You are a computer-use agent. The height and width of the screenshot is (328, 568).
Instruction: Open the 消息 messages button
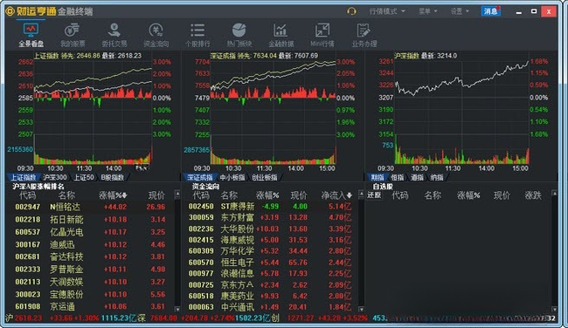pos(491,11)
